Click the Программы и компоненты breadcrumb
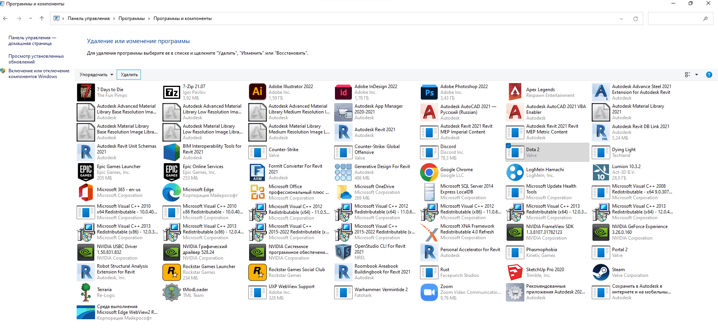 coord(182,18)
